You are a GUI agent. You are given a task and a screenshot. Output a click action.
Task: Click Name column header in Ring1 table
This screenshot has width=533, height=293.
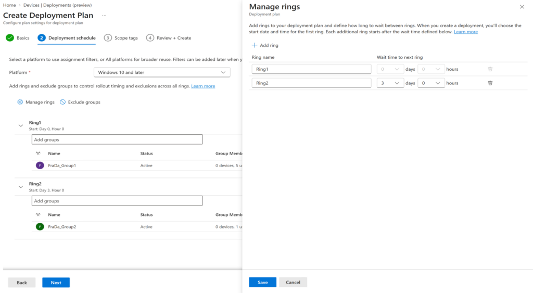(x=54, y=154)
